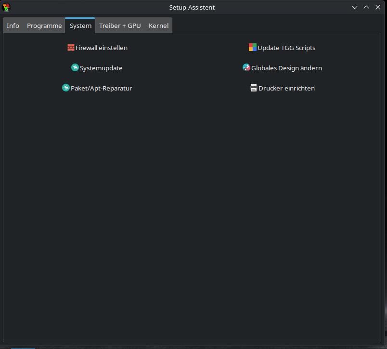Viewport: 387px width, 349px height.
Task: Go to the Treiber + GPU tab
Action: 120,26
